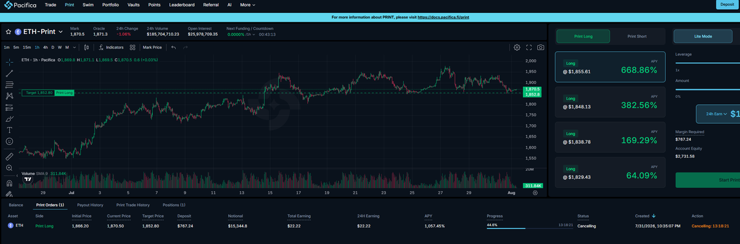Viewport: 740px width, 244px height.
Task: Sort orders by Created column arrow
Action: point(653,216)
